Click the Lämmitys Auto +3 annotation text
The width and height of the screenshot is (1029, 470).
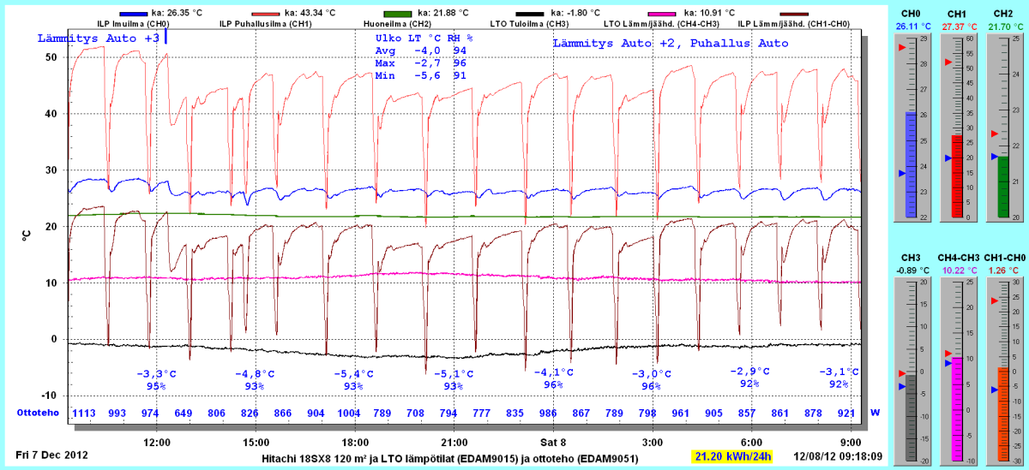pos(99,39)
